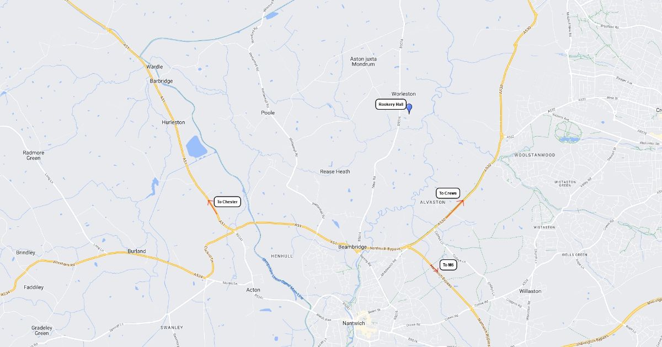Select the Rookery Hall label box

[x=391, y=104]
